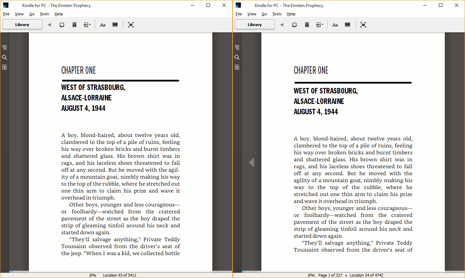Open the View menu in the right window

252,14
